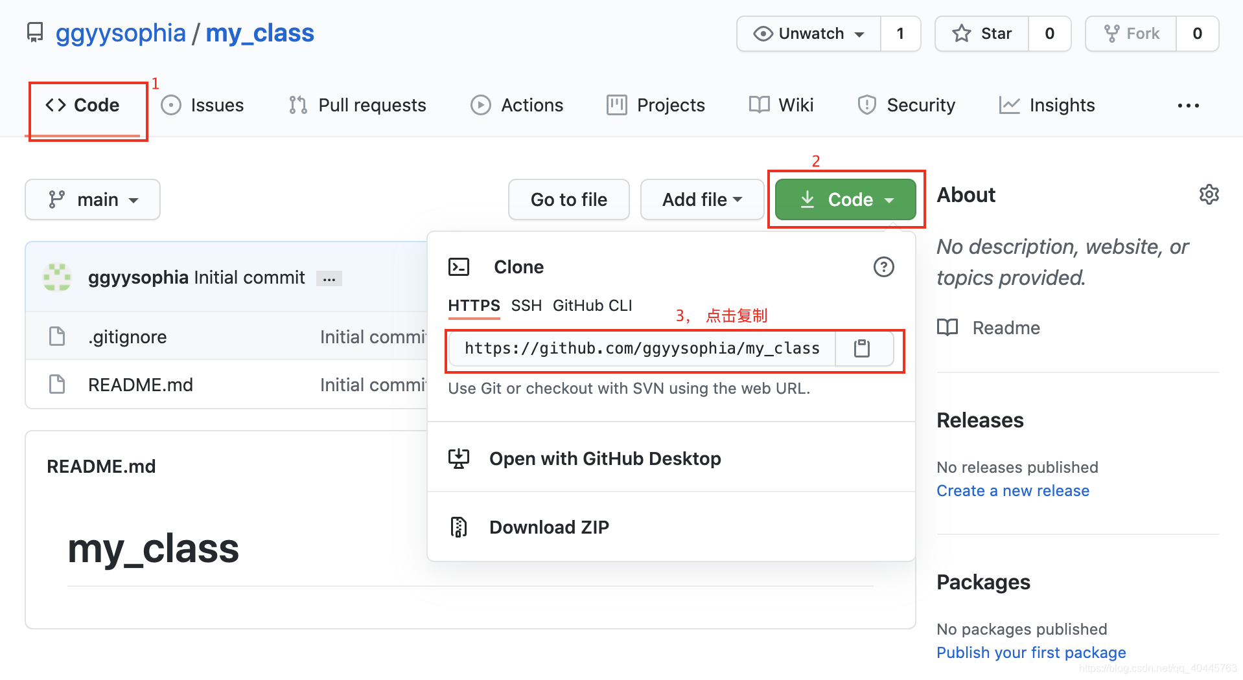Click the Unwatch button
This screenshot has width=1243, height=680.
pyautogui.click(x=809, y=34)
